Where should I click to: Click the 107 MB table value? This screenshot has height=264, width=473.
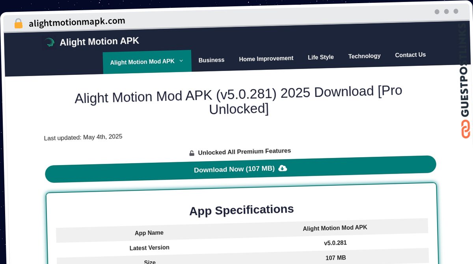coord(336,258)
